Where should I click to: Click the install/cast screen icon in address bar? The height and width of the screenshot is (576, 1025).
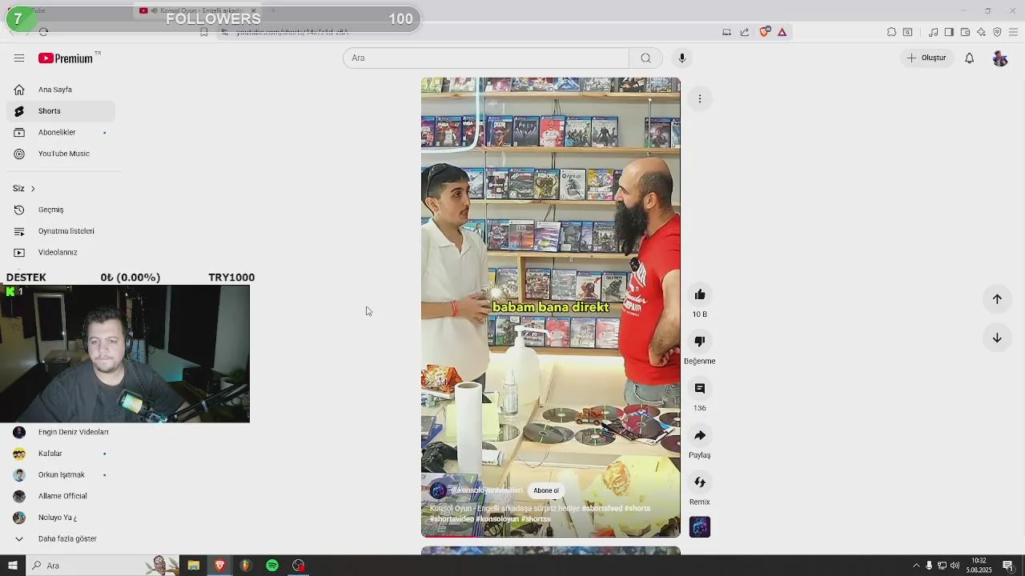coord(726,32)
